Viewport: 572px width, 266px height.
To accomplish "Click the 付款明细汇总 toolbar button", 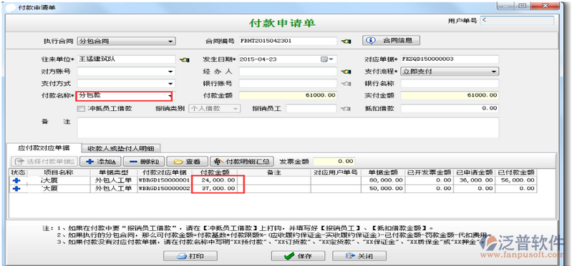I will [242, 162].
